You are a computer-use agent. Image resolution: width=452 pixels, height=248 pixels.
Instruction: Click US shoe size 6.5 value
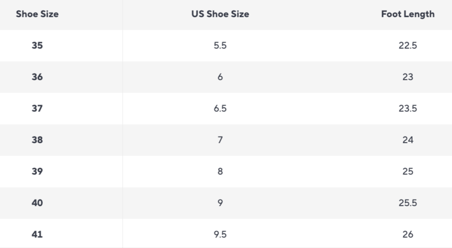tap(220, 109)
